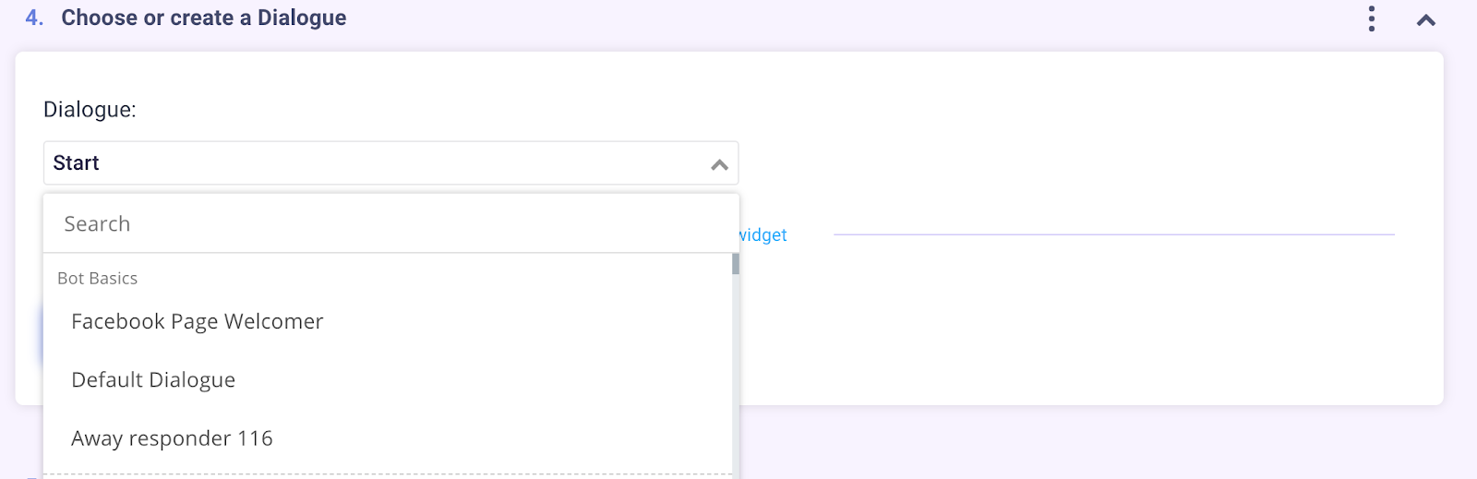
Task: Close the Dialogue dropdown using its chevron arrow
Action: [719, 164]
